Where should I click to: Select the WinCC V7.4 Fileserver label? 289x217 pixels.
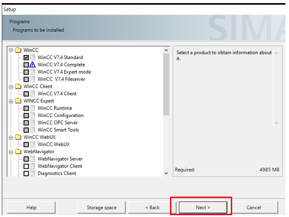tap(61, 79)
